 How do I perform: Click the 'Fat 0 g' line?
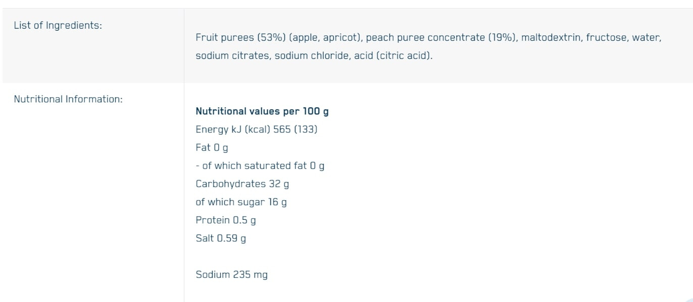212,148
